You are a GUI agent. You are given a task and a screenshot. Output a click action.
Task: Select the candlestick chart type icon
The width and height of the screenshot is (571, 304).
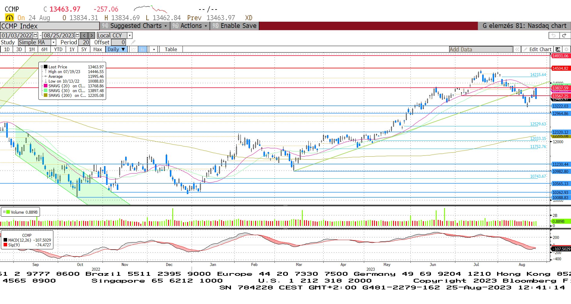(x=143, y=49)
